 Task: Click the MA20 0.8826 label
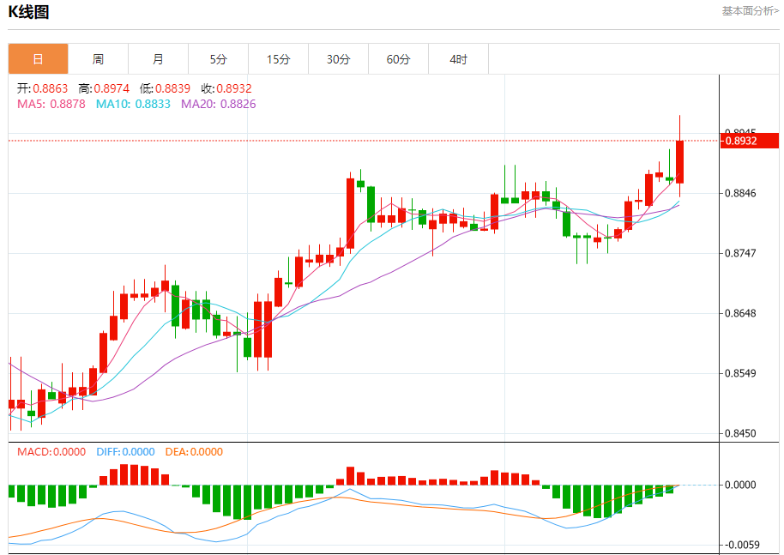click(x=219, y=104)
